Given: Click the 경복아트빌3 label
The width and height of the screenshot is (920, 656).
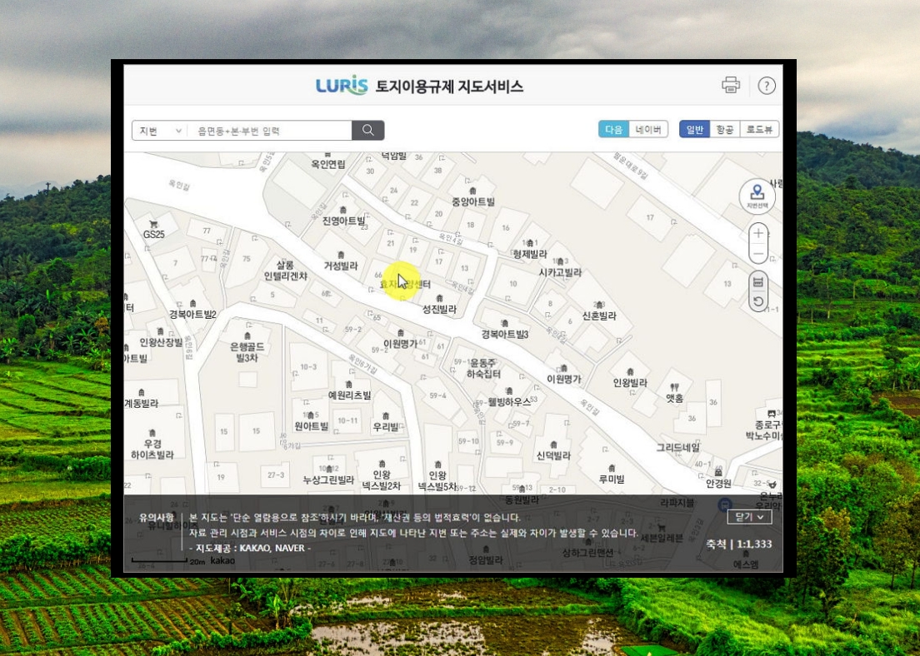Looking at the screenshot, I should point(505,334).
